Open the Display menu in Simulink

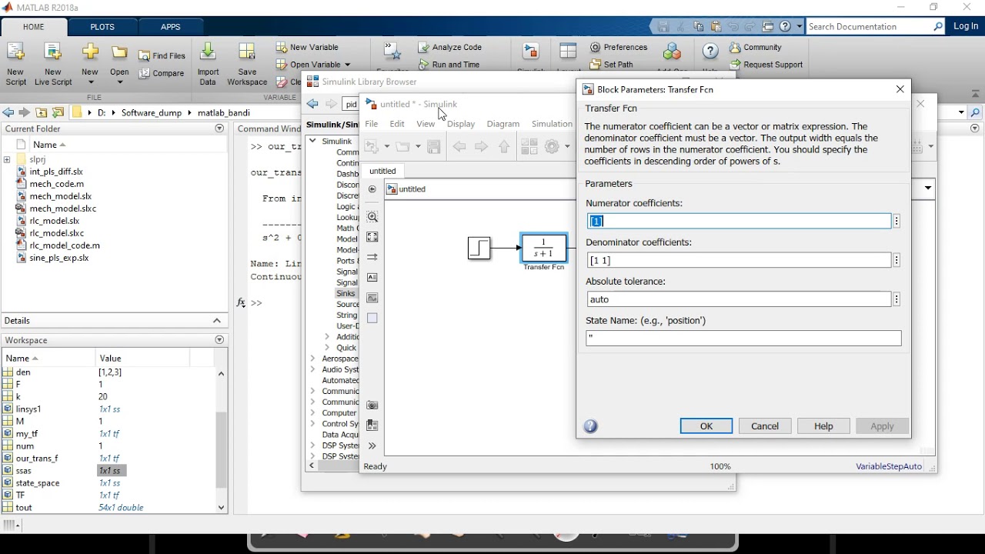pos(461,124)
